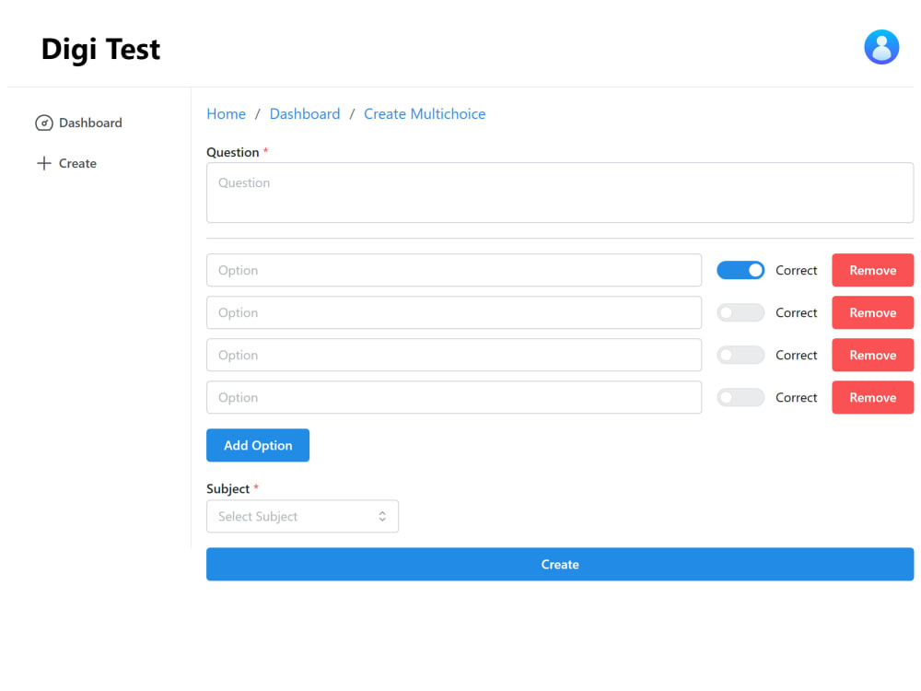
Task: Select Dashboard in the sidebar menu
Action: point(88,123)
